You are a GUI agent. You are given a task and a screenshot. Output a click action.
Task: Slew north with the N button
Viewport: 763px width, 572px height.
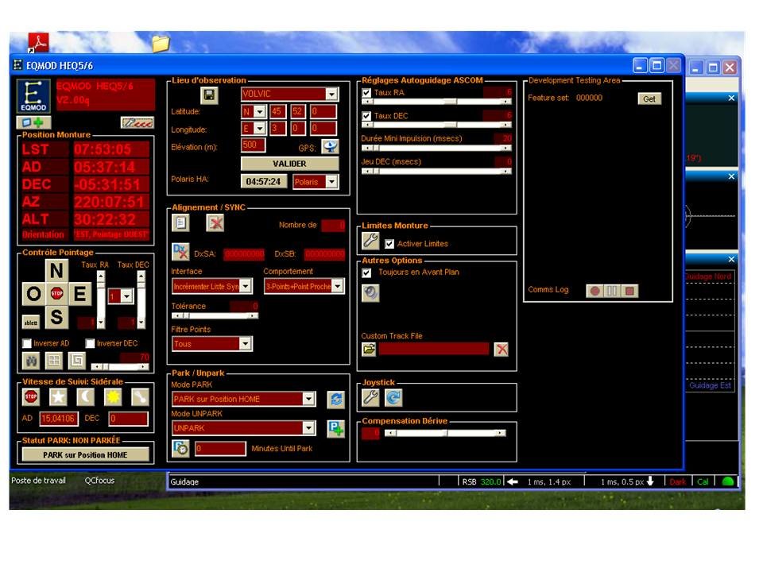tap(57, 270)
